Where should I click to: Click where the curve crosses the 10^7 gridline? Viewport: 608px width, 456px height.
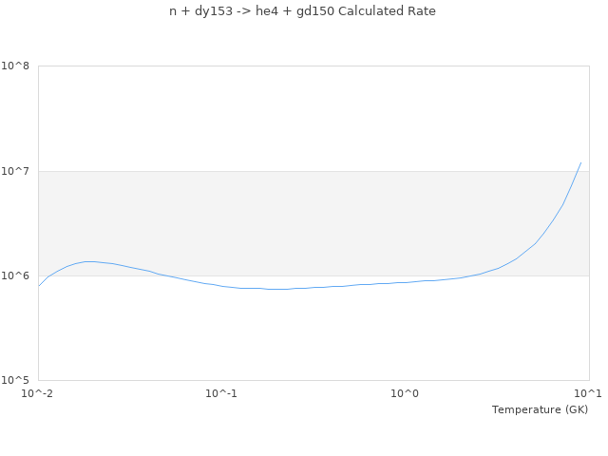point(578,171)
